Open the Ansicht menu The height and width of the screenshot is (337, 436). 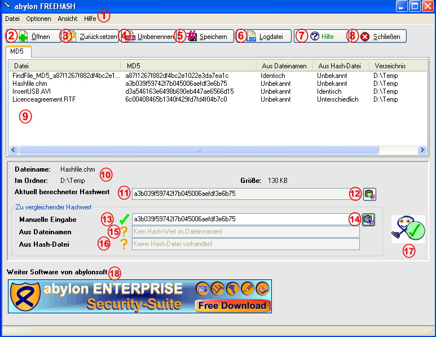point(68,19)
